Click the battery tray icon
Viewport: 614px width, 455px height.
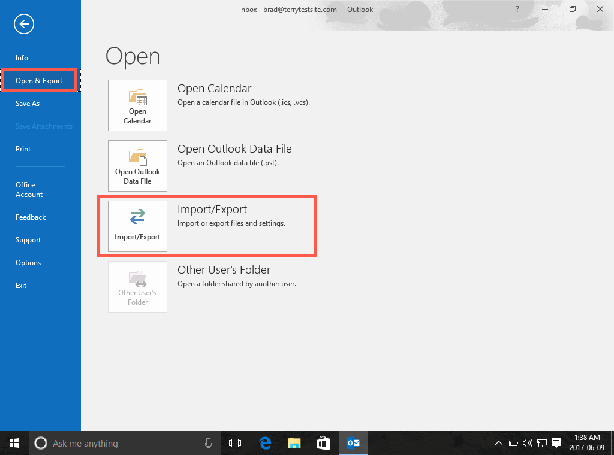(513, 443)
